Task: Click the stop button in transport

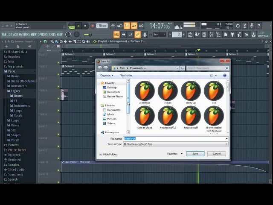Action: pyautogui.click(x=85, y=26)
